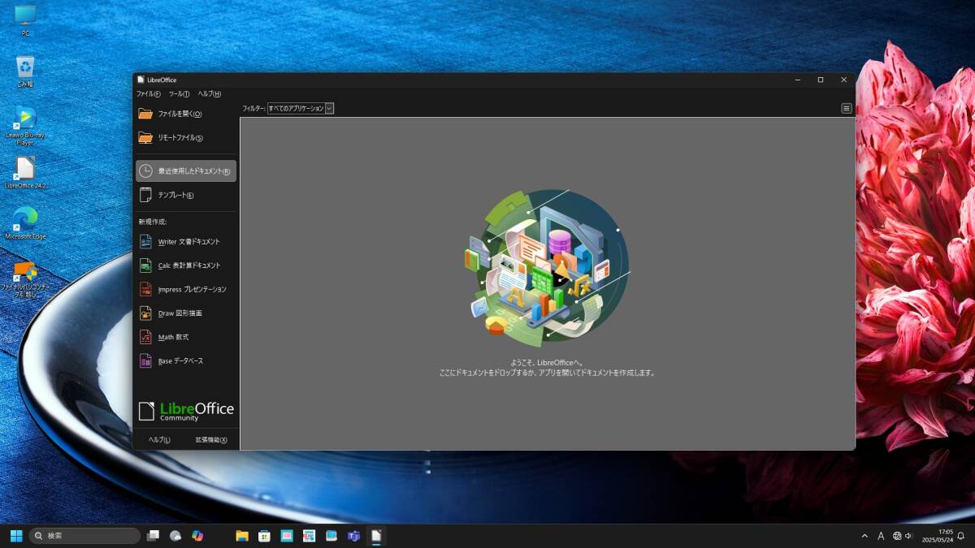Open the Windows Start menu

[16, 536]
